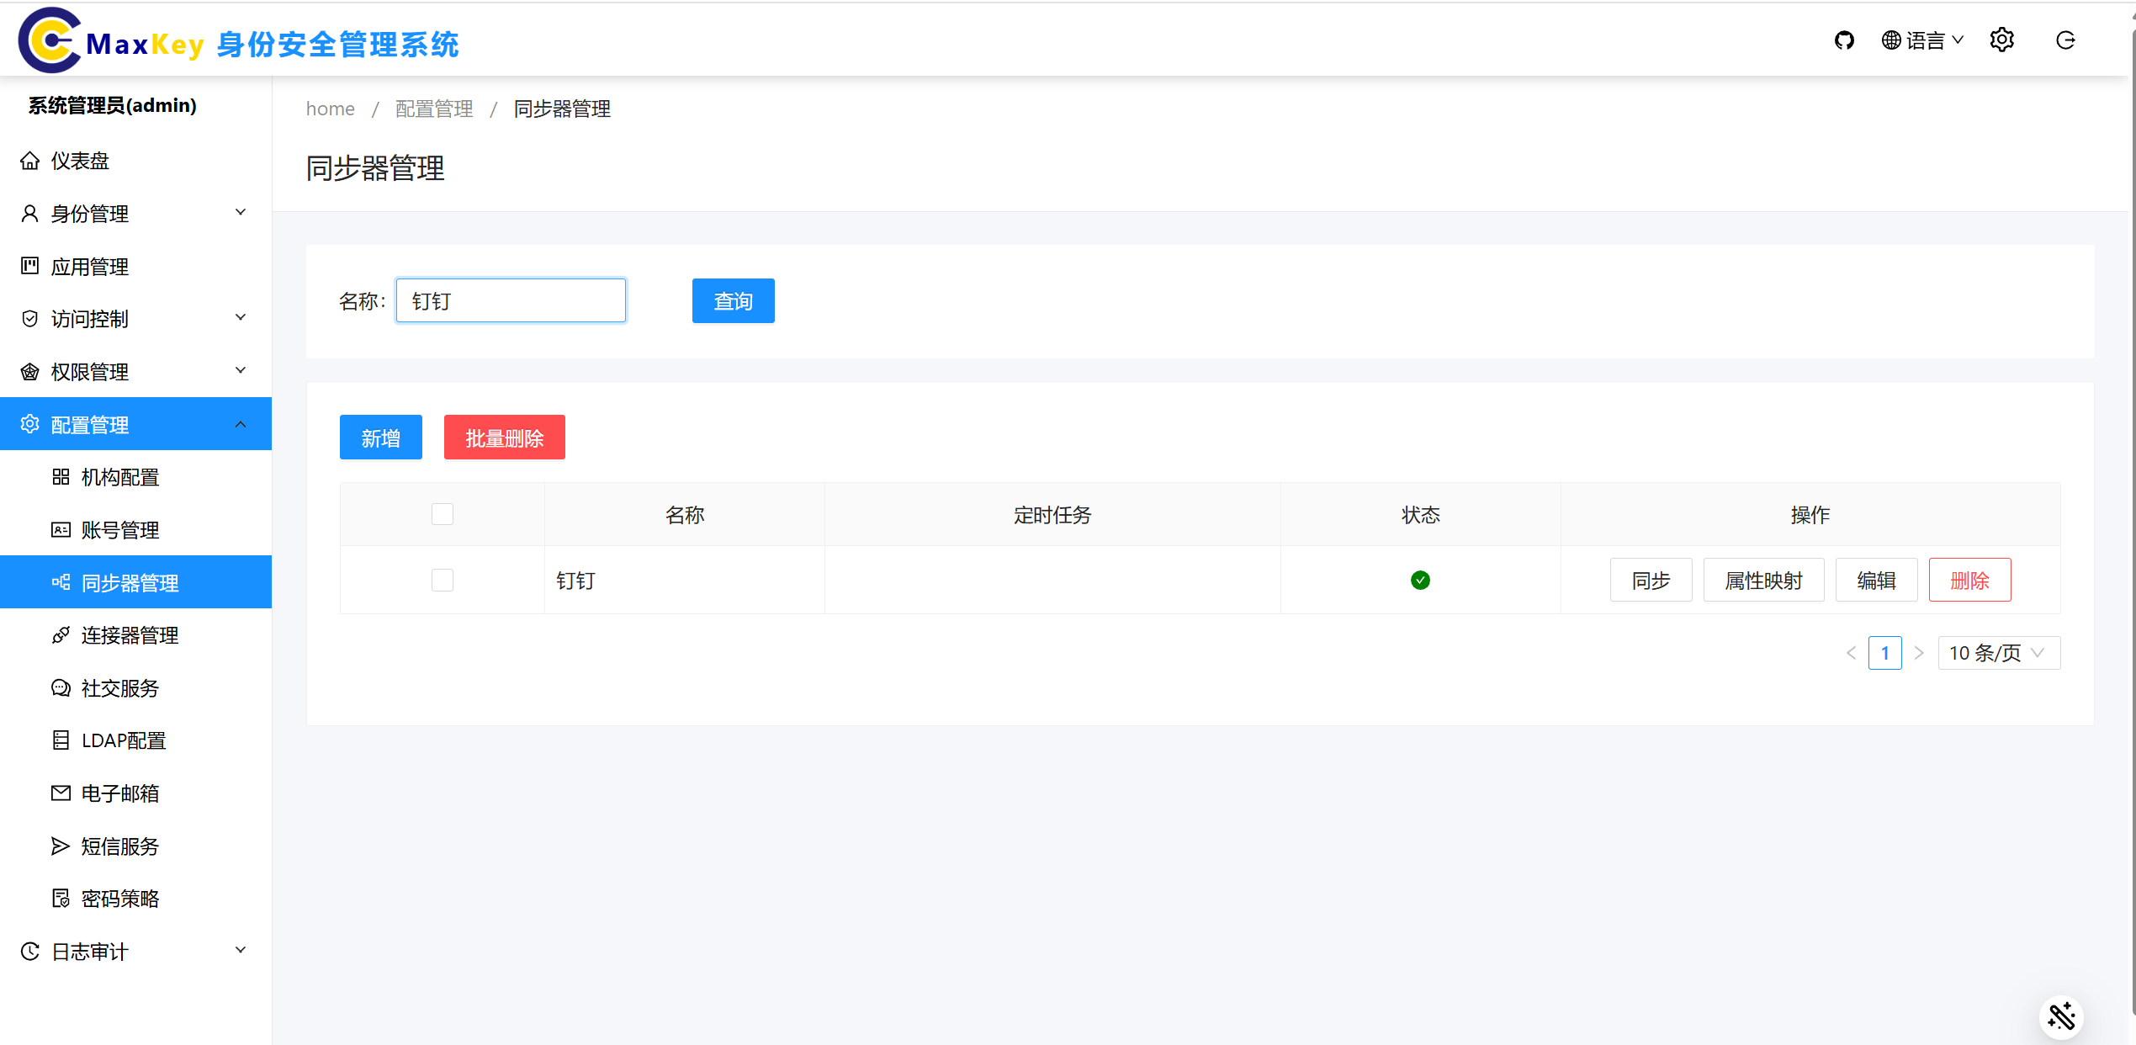Screen dimensions: 2136x1045
Task: Expand the 身份管理 sidebar menu
Action: click(135, 214)
